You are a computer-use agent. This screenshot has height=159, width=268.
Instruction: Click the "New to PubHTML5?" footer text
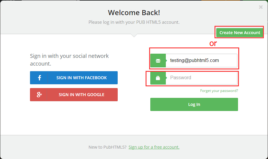(x=108, y=147)
